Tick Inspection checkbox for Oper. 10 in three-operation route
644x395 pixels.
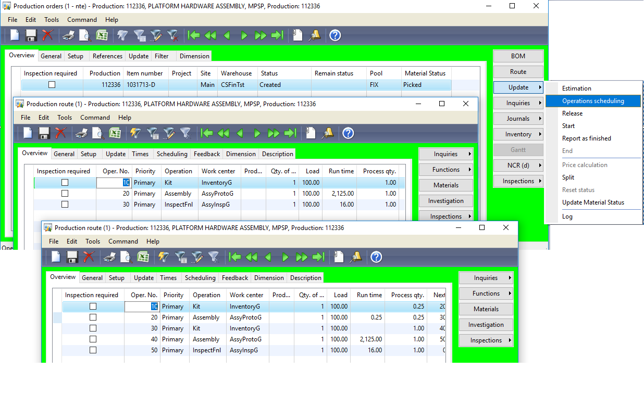pyautogui.click(x=65, y=183)
